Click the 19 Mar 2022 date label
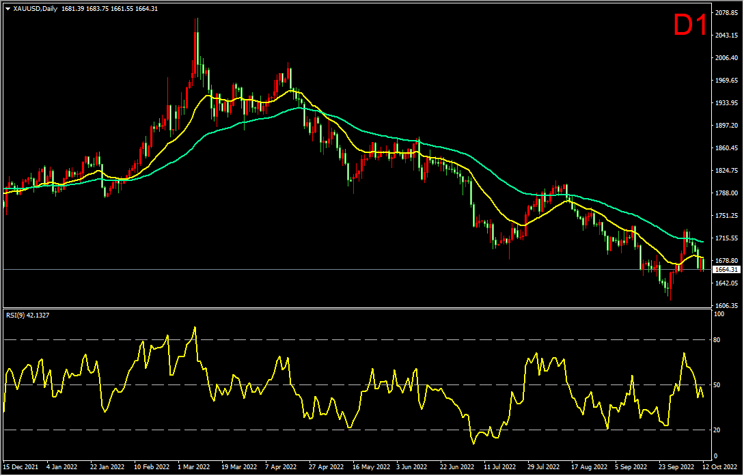This screenshot has height=476, width=744. [240, 467]
